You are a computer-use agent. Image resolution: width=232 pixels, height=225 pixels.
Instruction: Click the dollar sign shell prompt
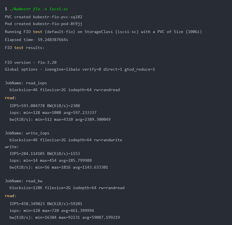[6, 9]
